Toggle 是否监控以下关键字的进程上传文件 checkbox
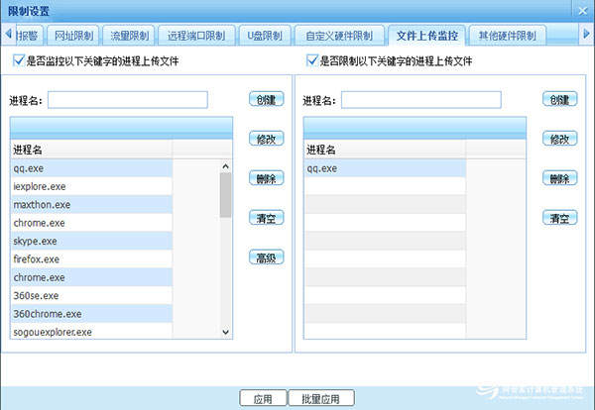595x410 pixels. (19, 60)
